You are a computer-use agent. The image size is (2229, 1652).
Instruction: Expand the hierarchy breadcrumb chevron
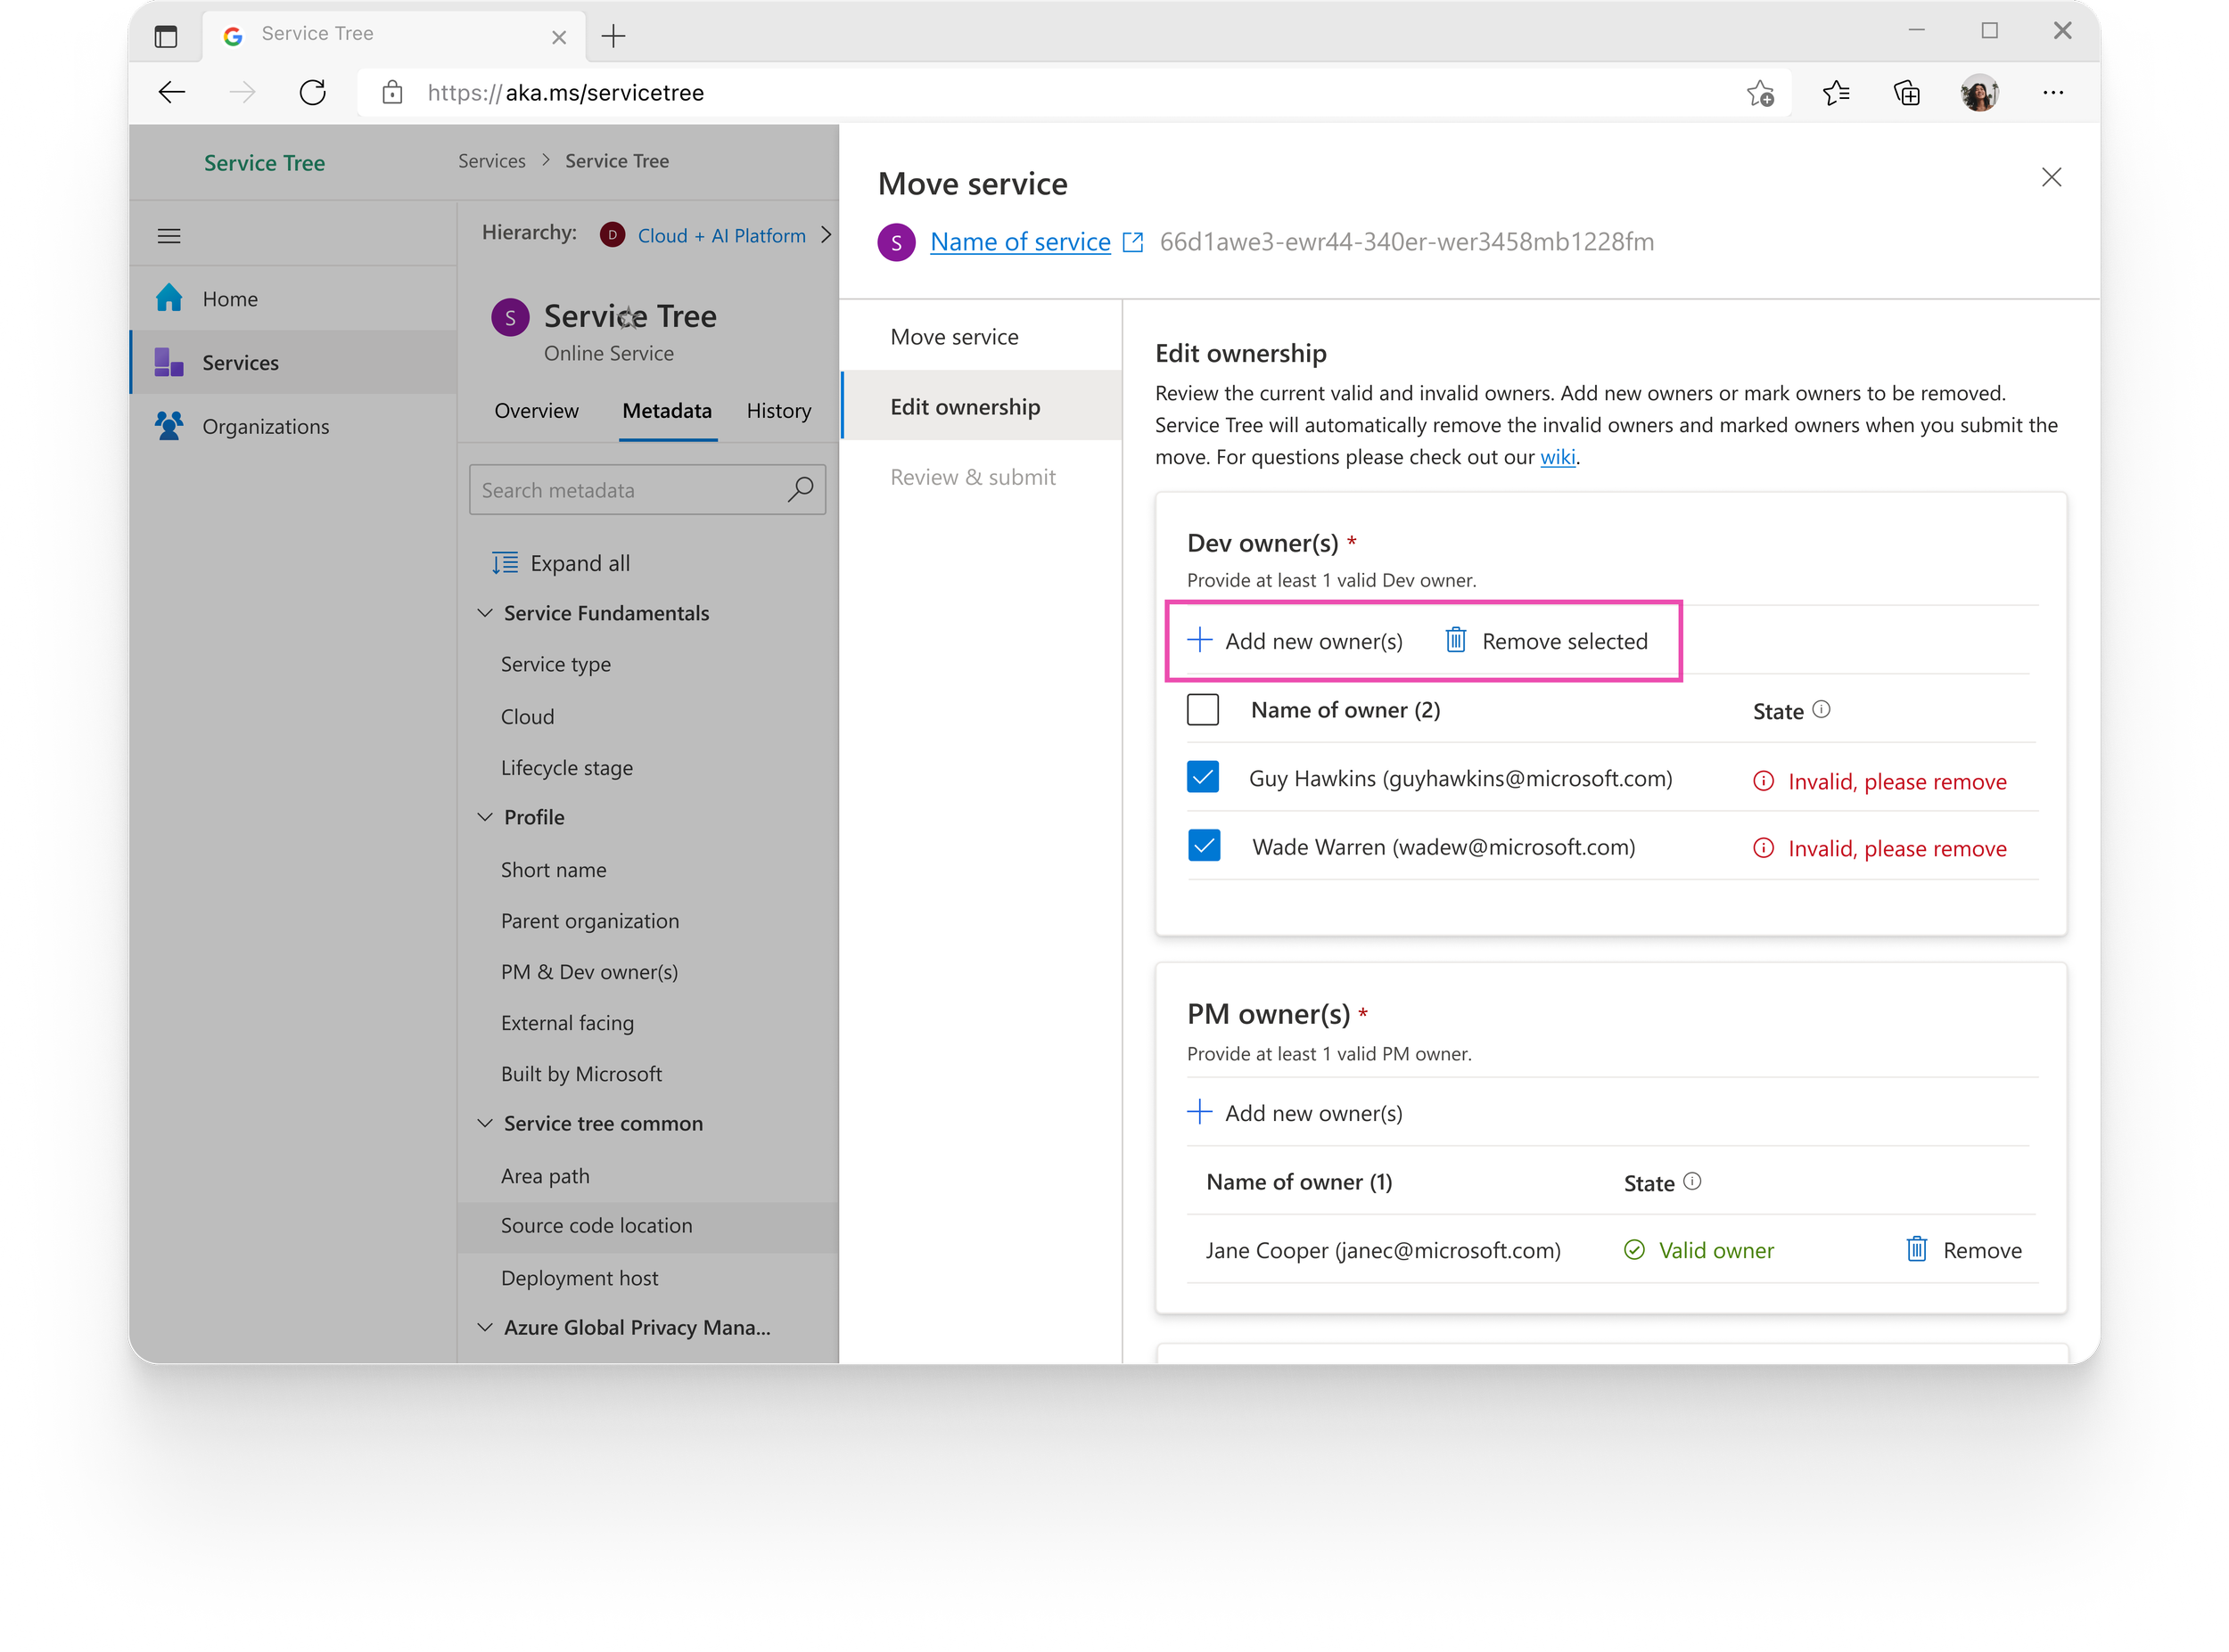pyautogui.click(x=827, y=234)
